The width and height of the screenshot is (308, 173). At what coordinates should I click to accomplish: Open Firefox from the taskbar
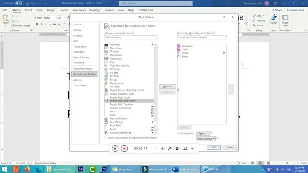click(27, 169)
